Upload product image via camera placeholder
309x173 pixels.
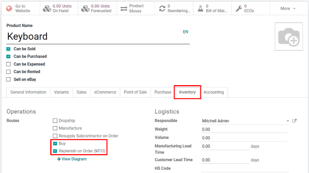288,37
